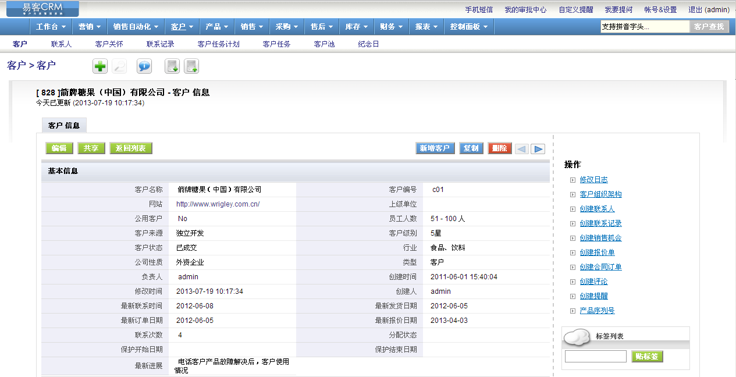Image resolution: width=736 pixels, height=377 pixels.
Task: Click the green plus add-customer icon
Action: coord(100,66)
